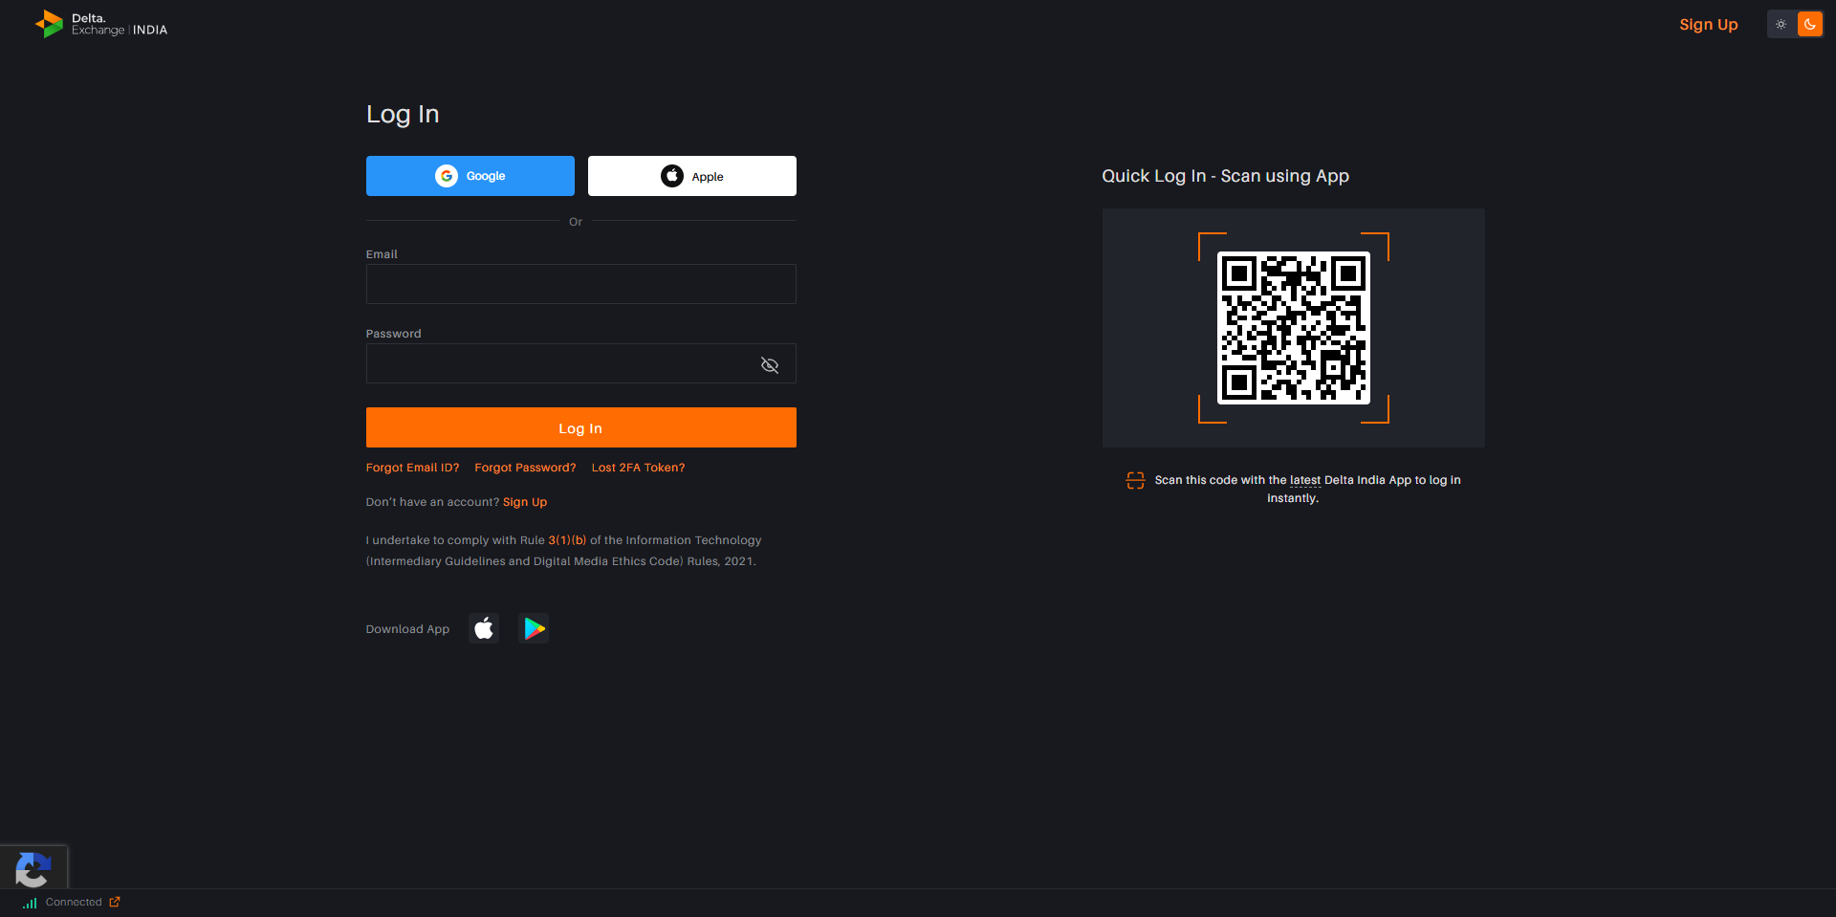Click Sign Up beside "Don't have an account?"
This screenshot has width=1836, height=917.
[x=525, y=502]
